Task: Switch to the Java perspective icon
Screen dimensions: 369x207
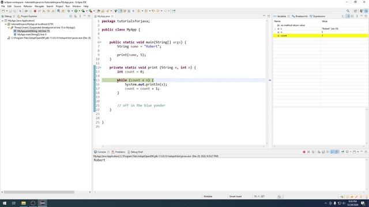Action: (x=362, y=11)
